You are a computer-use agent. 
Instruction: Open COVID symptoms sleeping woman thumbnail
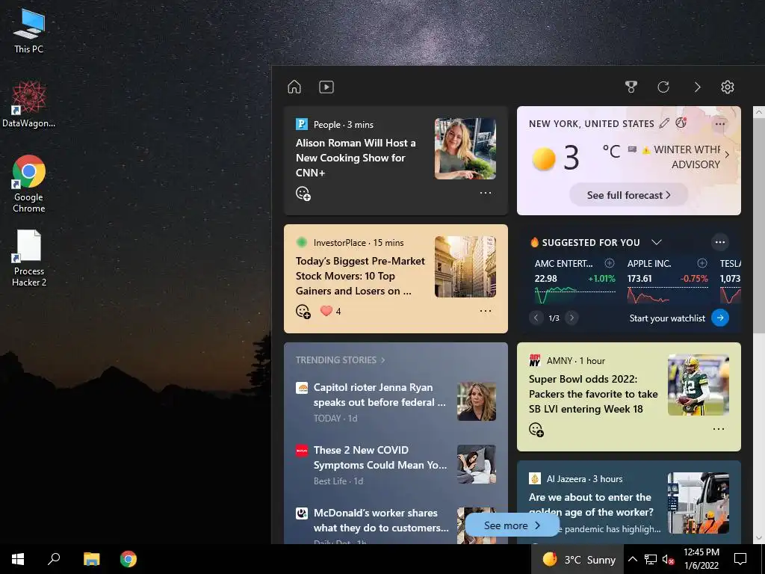pos(476,464)
